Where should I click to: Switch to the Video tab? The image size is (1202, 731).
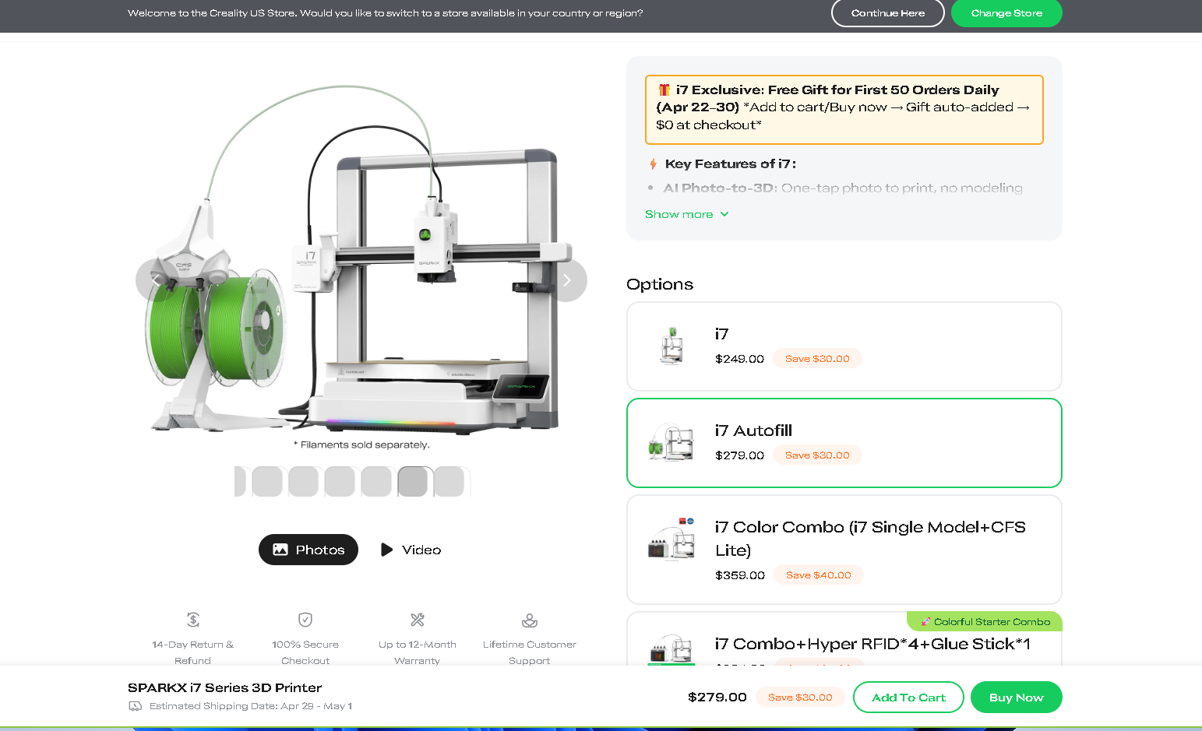[411, 550]
